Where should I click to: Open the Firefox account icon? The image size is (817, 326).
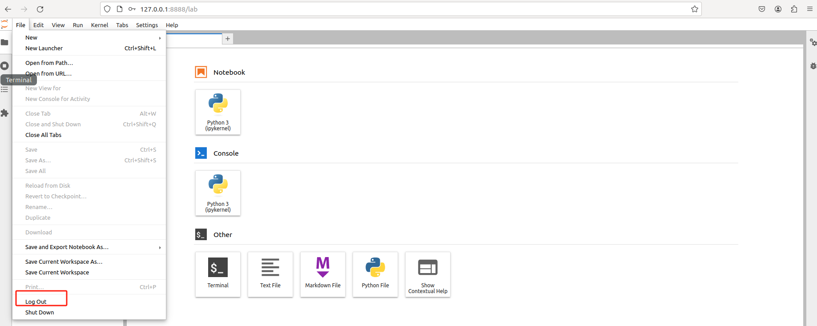coord(778,9)
